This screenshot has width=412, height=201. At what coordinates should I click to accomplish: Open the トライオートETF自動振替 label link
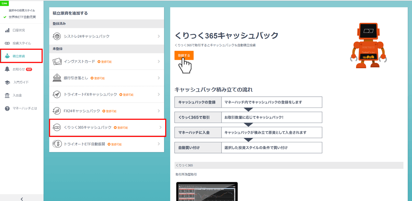84,144
